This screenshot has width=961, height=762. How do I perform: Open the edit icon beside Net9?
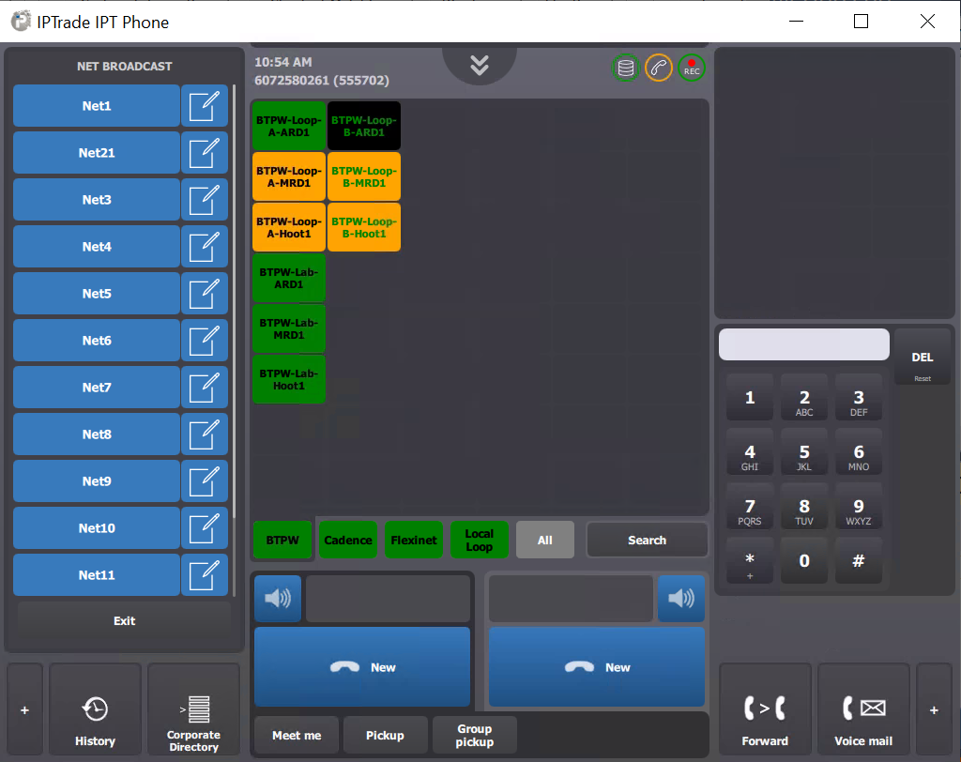(205, 481)
